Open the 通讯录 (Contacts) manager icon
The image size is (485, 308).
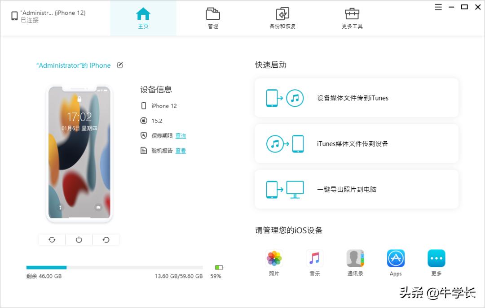355,258
